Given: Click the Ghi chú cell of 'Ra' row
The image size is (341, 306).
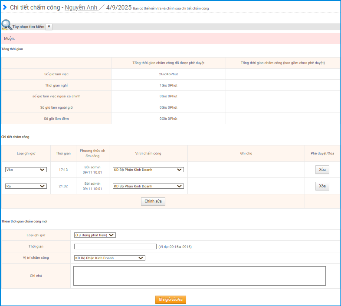Looking at the screenshot, I should (246, 186).
